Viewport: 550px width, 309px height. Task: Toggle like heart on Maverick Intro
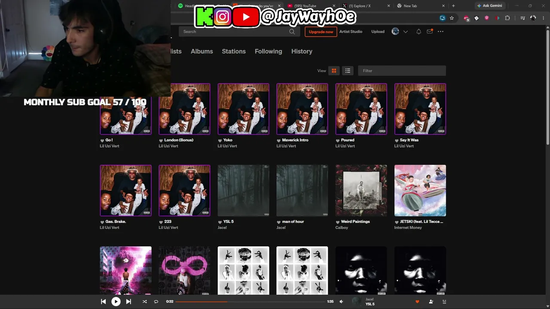coord(279,140)
